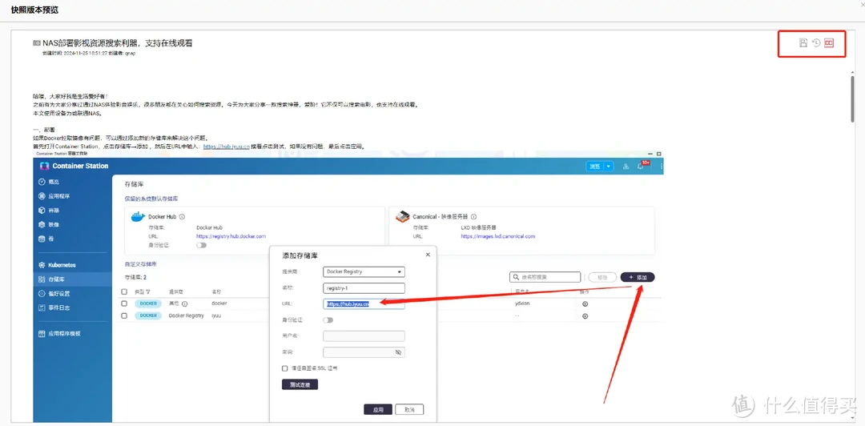The image size is (865, 426).
Task: Click the info icon next to Docker Hub
Action: coord(182,217)
